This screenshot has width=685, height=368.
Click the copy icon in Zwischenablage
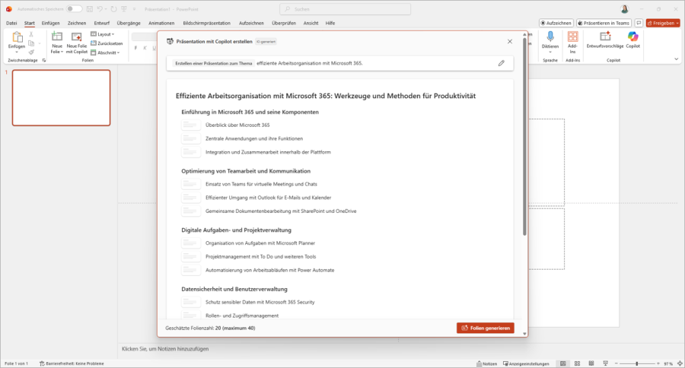click(x=31, y=43)
